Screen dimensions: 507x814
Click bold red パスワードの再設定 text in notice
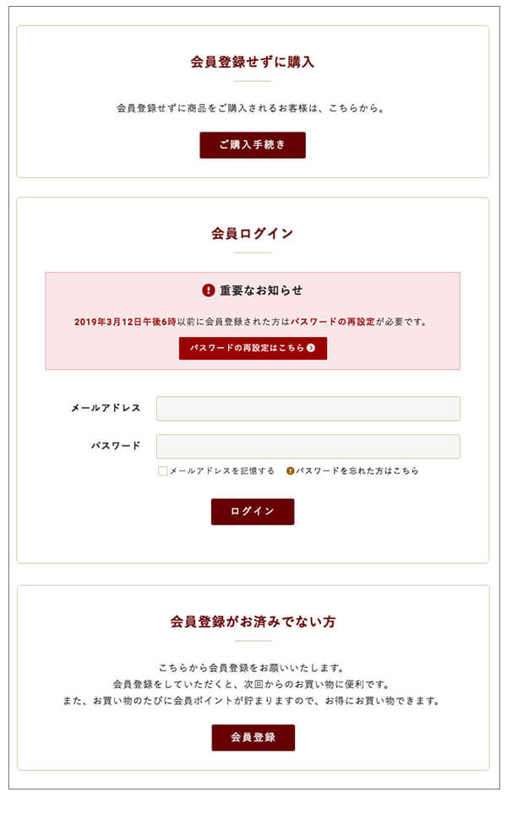(332, 322)
